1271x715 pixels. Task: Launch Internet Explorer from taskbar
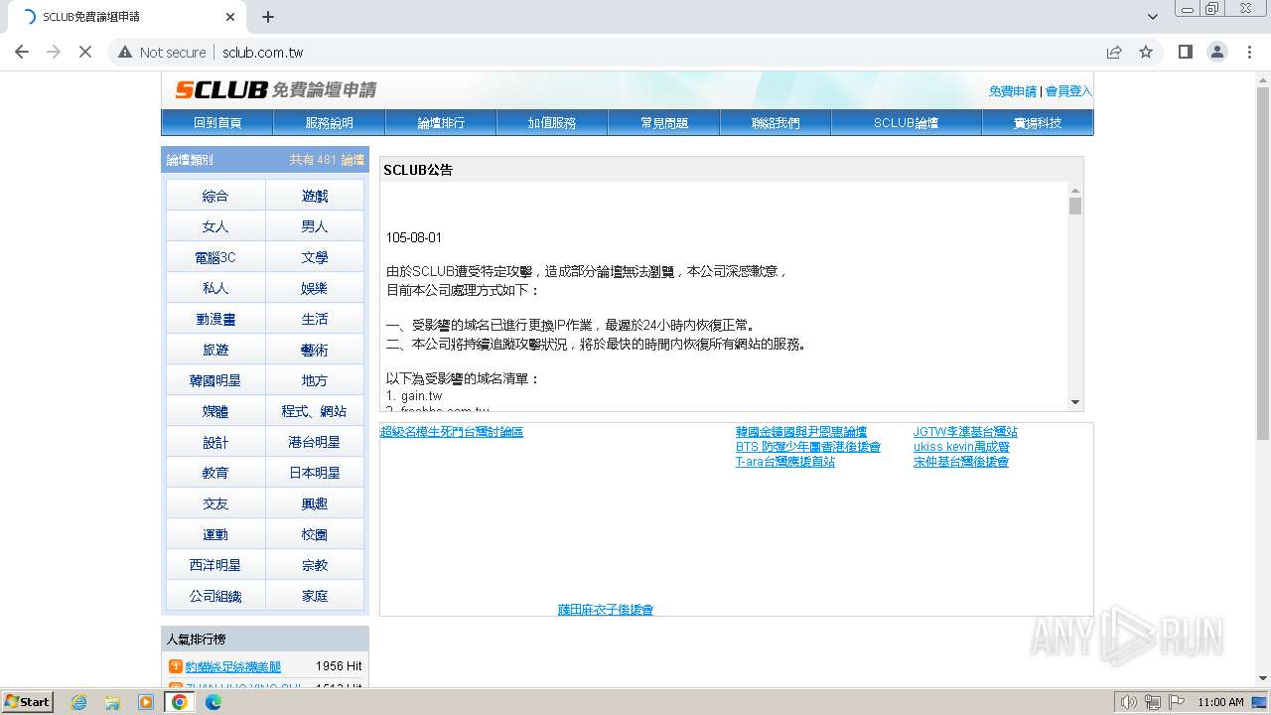[78, 702]
